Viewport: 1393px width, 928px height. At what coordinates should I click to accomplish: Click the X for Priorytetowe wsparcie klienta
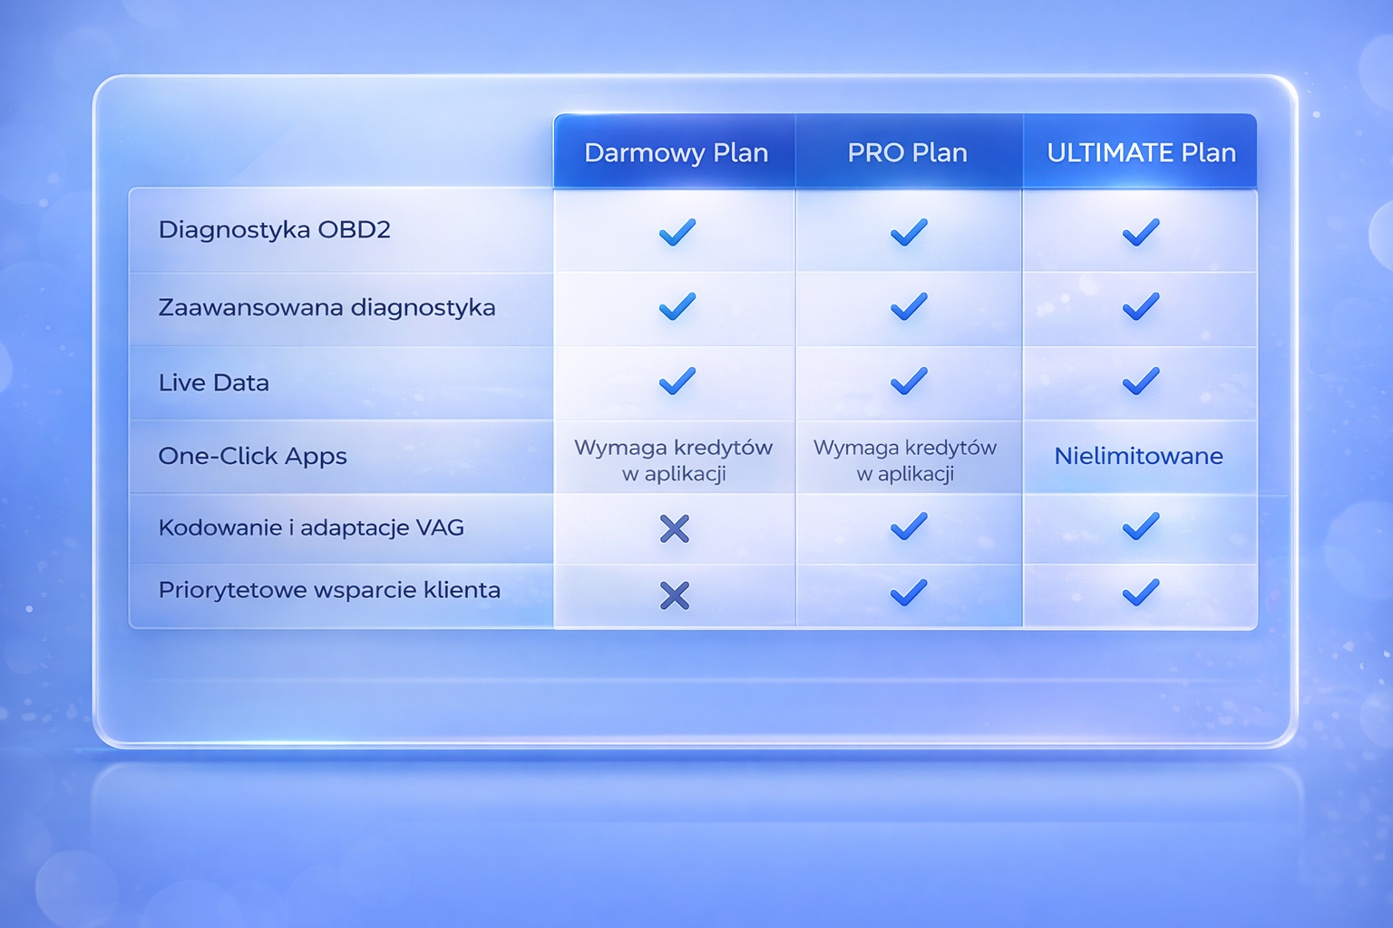(675, 595)
